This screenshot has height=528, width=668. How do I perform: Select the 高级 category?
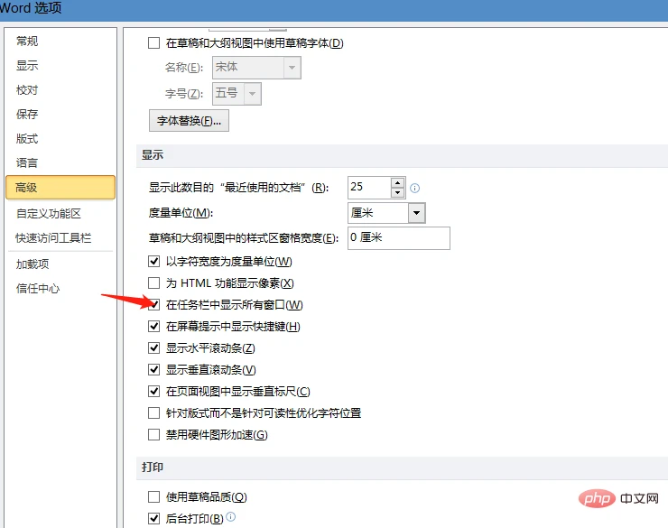pyautogui.click(x=60, y=188)
